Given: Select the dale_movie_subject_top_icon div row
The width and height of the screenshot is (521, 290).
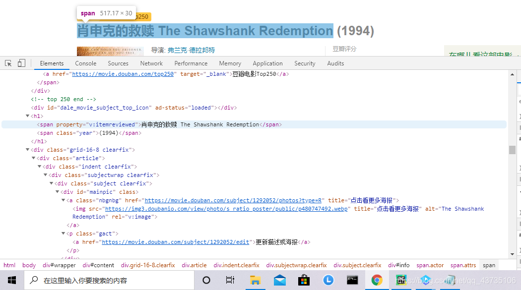Looking at the screenshot, I should click(x=133, y=108).
